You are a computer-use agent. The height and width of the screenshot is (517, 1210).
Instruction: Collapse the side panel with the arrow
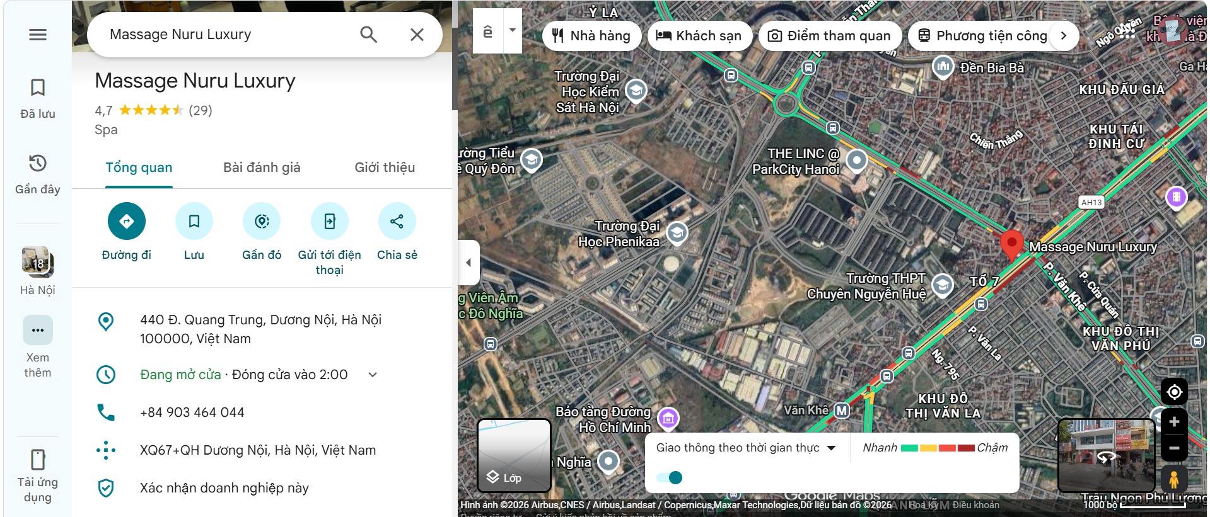468,263
